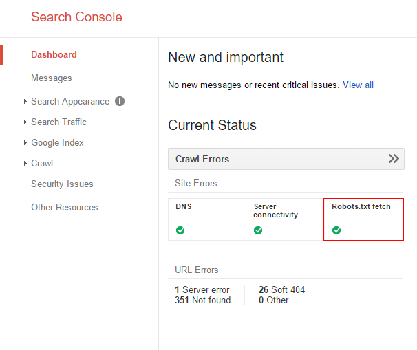This screenshot has width=417, height=350.
Task: Click the Search Appearance info icon
Action: pyautogui.click(x=120, y=101)
